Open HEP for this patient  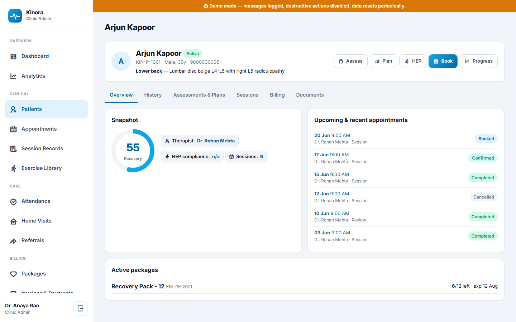point(413,61)
